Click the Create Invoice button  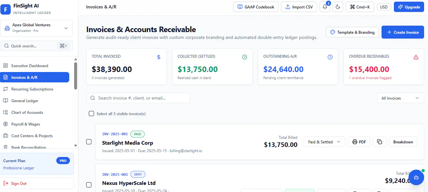(403, 32)
